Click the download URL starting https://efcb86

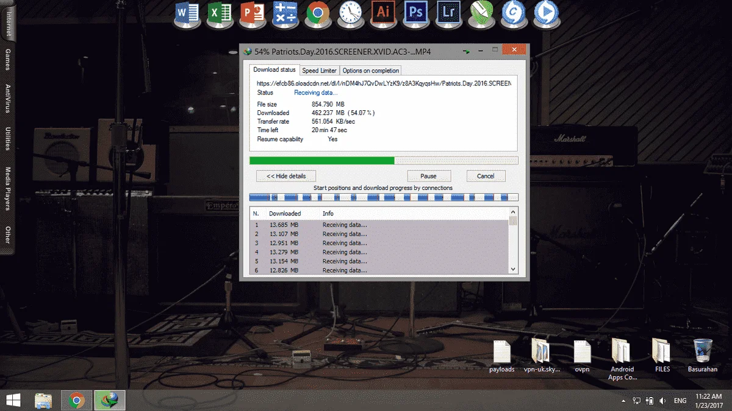point(384,83)
